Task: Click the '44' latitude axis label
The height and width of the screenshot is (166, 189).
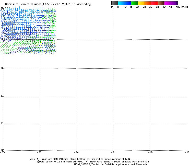Action: point(2,96)
